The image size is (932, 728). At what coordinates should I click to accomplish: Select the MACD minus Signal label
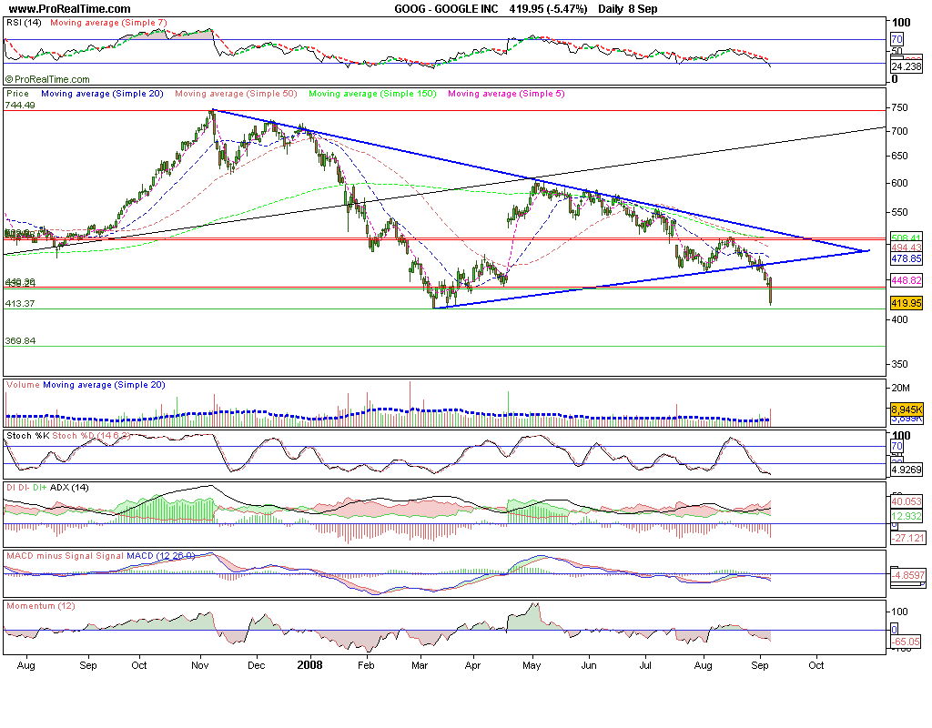49,556
